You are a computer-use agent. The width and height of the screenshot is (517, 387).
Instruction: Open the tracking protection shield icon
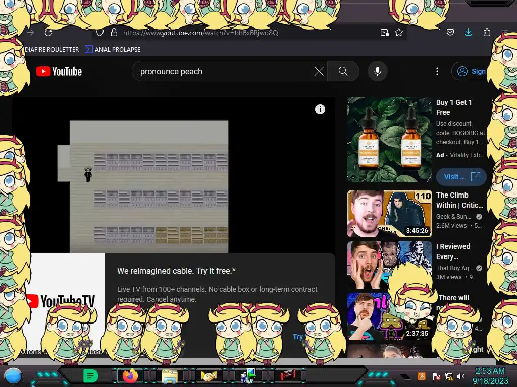coord(100,33)
